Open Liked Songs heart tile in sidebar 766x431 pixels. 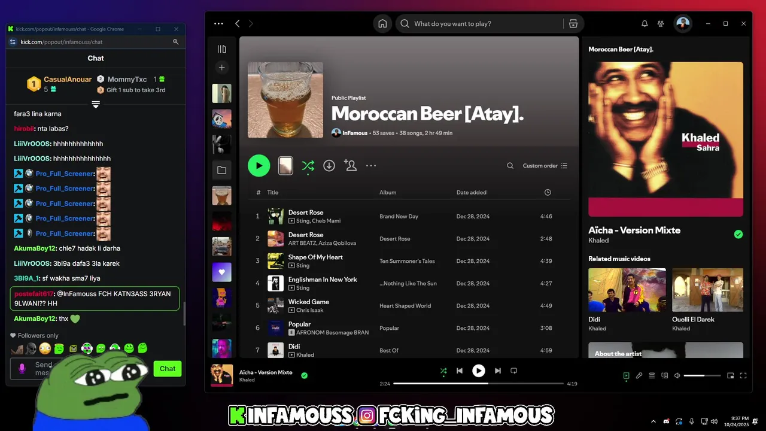(x=222, y=272)
